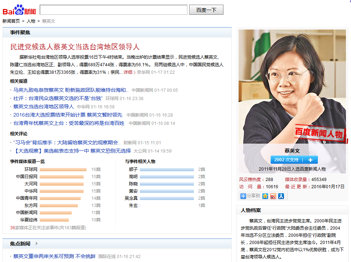Open article 社评：台湾民众选蔡英文选的不是"台独"
351x262 pixels.
coord(58,98)
